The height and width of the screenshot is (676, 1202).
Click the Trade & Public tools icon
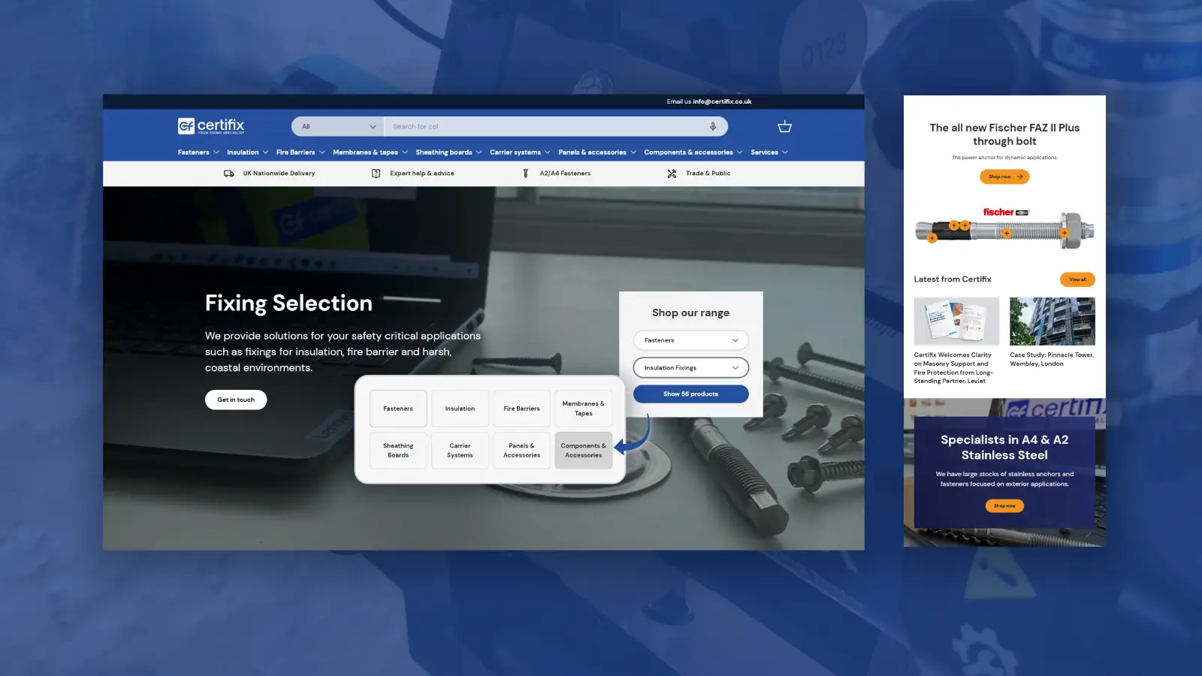click(672, 174)
